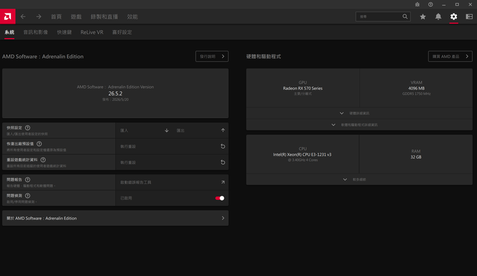The height and width of the screenshot is (276, 477).
Task: Click version number 26.5.2
Action: pyautogui.click(x=116, y=94)
